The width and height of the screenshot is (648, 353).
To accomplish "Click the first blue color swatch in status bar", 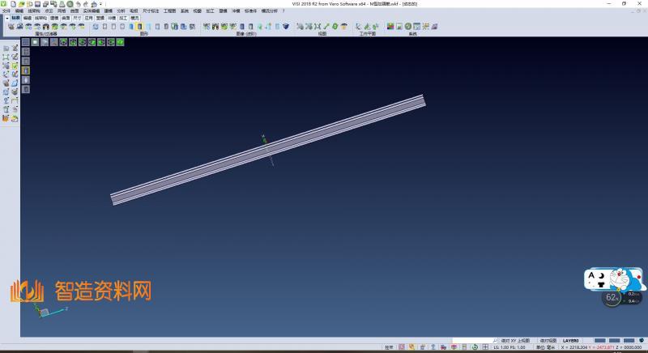I will (x=600, y=341).
